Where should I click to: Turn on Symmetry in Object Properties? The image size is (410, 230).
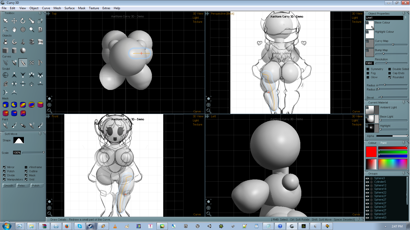[x=368, y=69]
